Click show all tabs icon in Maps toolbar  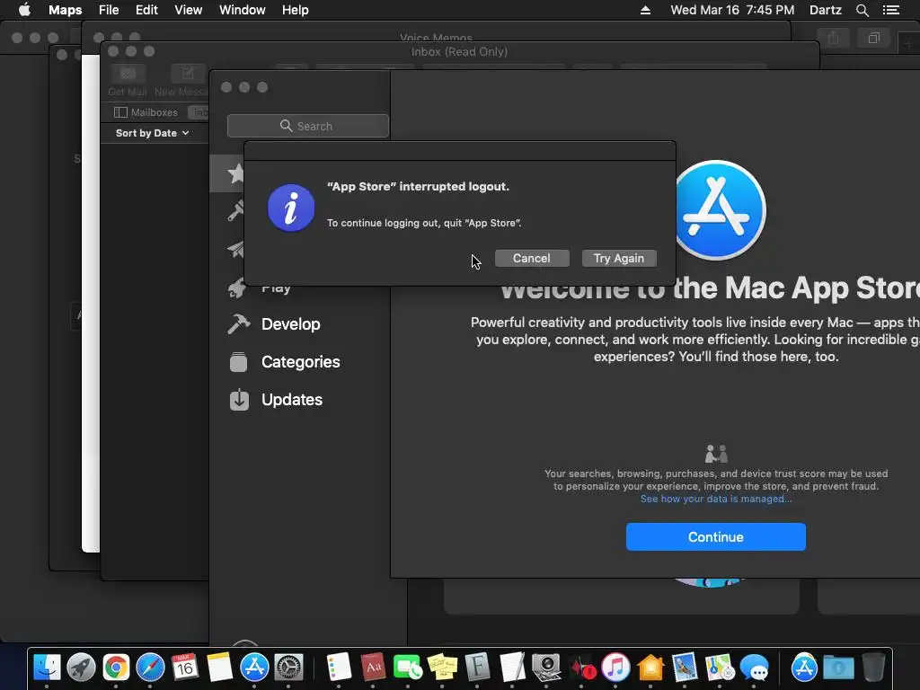(x=873, y=38)
